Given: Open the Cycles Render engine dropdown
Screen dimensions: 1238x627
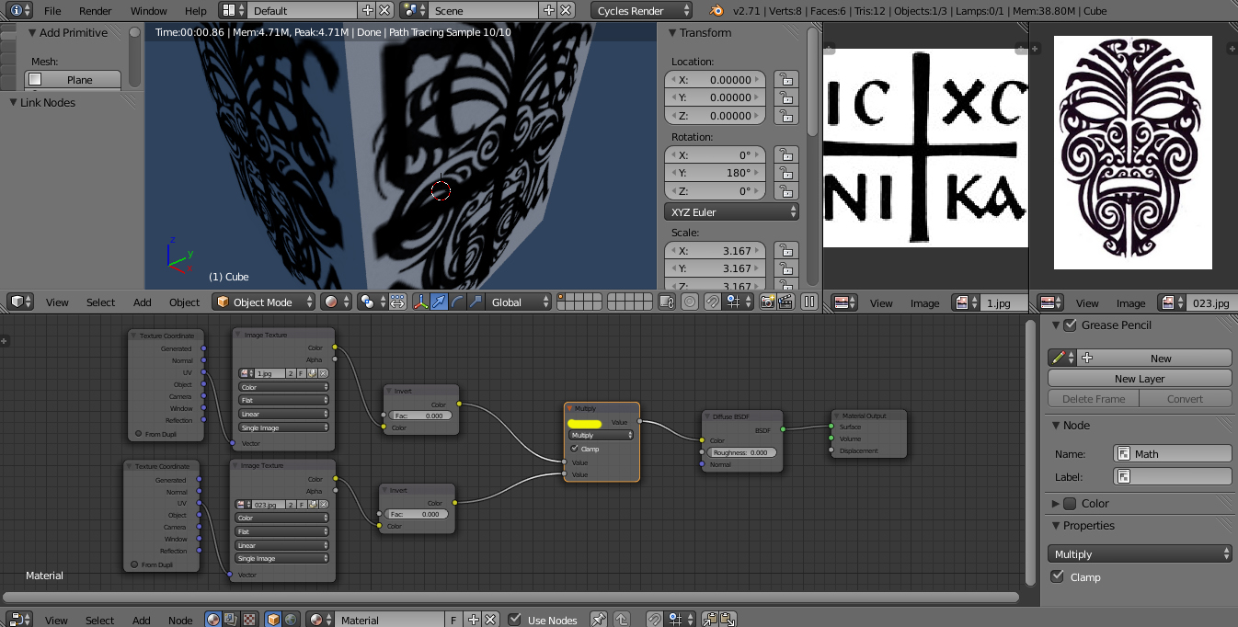Looking at the screenshot, I should [642, 11].
